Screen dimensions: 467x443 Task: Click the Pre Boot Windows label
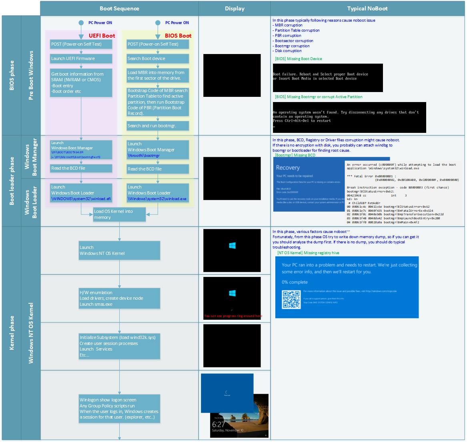31,75
